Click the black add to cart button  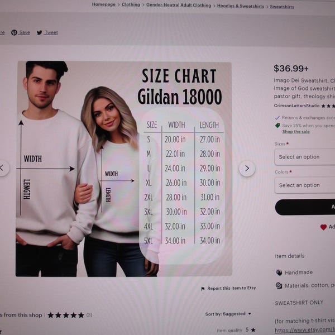coord(305,207)
